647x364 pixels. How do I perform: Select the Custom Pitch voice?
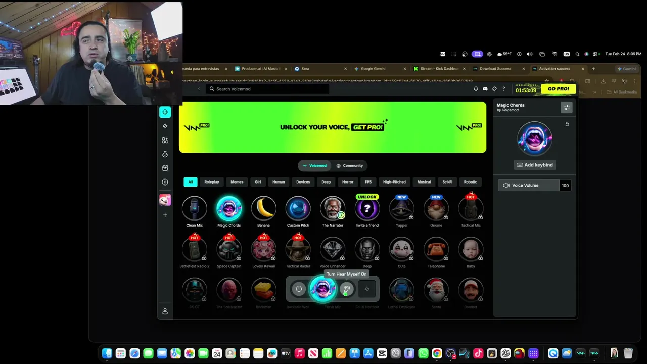coord(298,209)
